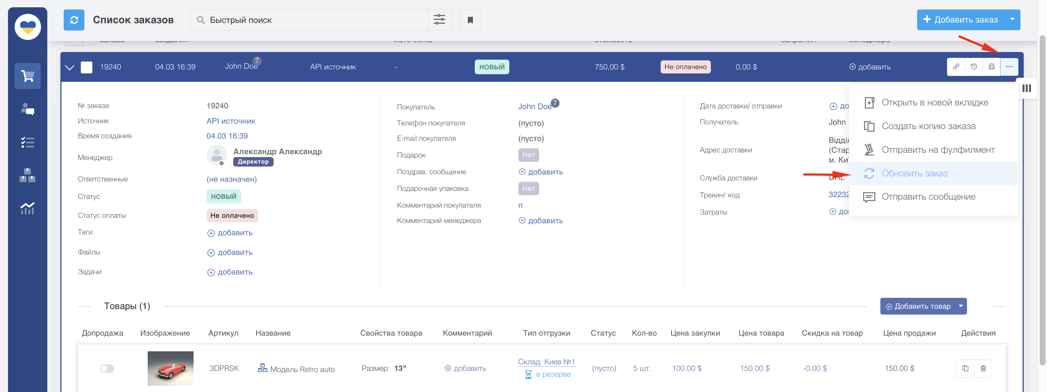
Task: Open the Добавить товар dropdown arrow
Action: pos(961,306)
